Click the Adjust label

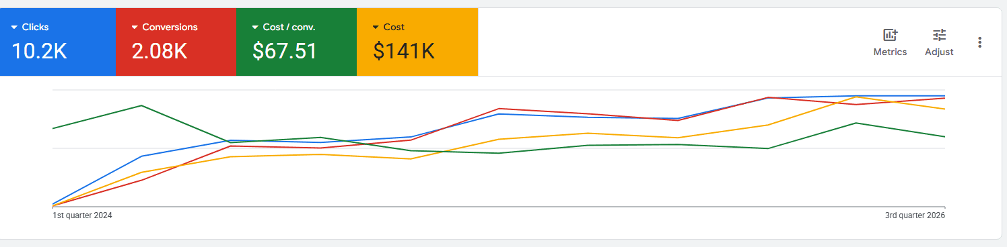point(939,52)
